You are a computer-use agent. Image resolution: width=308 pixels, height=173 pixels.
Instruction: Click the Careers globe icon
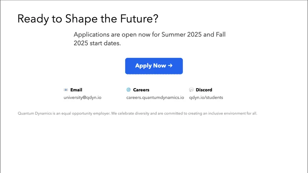[x=129, y=90]
